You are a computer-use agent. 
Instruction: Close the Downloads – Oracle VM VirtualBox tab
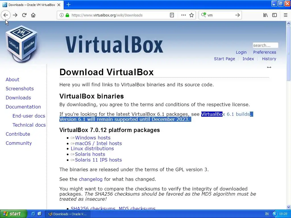coord(59,5)
